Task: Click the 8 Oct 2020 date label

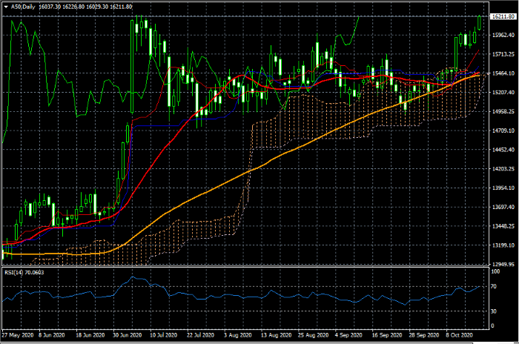Action: [460, 335]
